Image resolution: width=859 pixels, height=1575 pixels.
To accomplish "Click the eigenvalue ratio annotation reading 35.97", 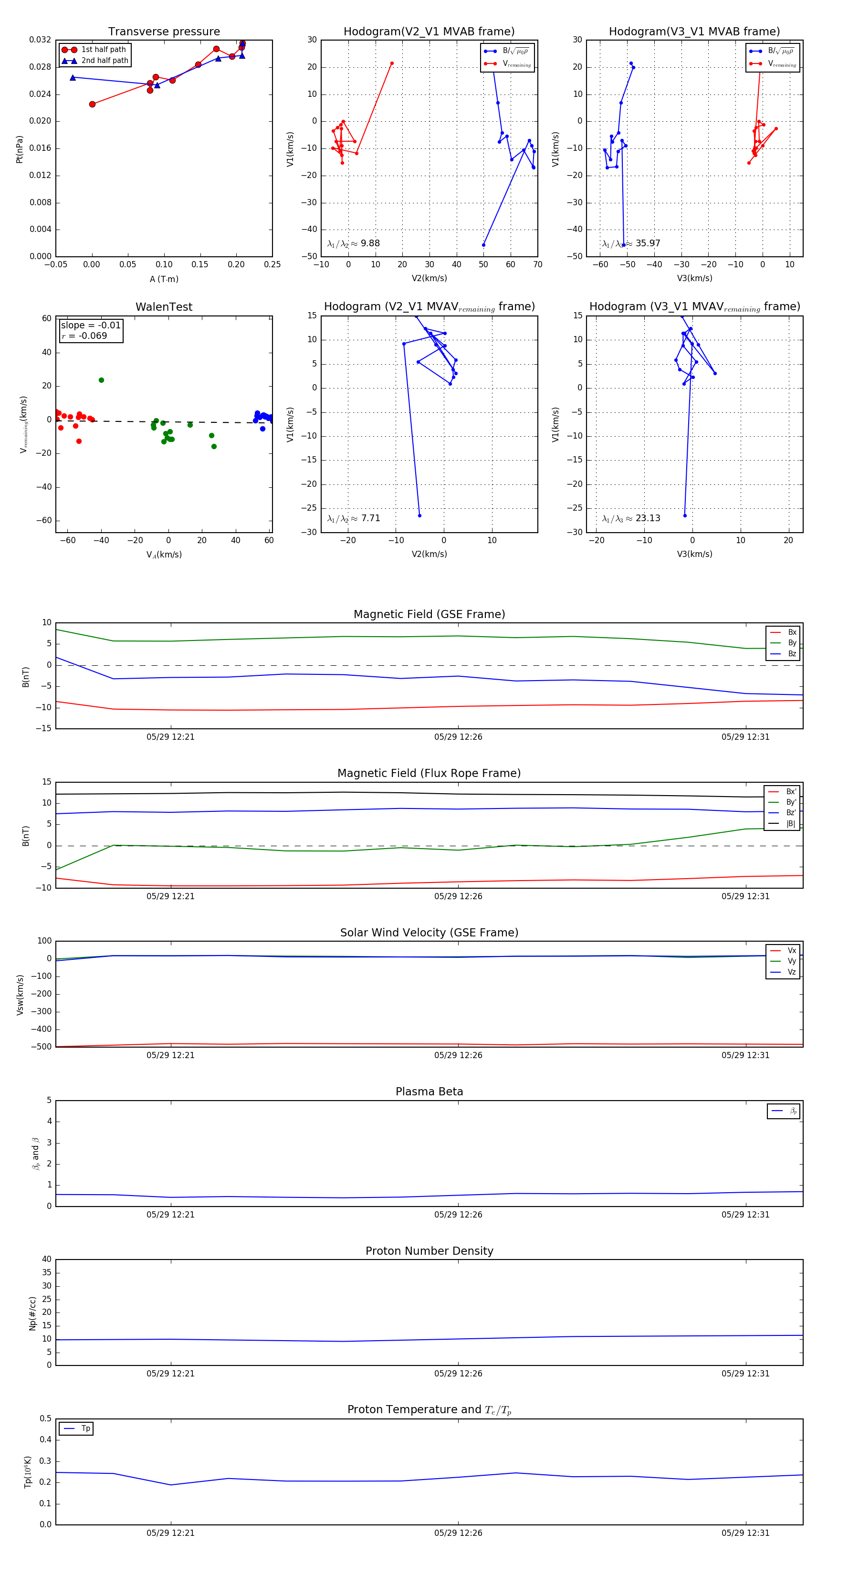I will (631, 243).
